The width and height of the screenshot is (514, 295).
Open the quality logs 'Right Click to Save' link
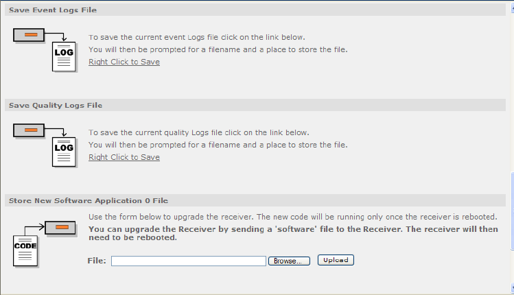coord(124,157)
